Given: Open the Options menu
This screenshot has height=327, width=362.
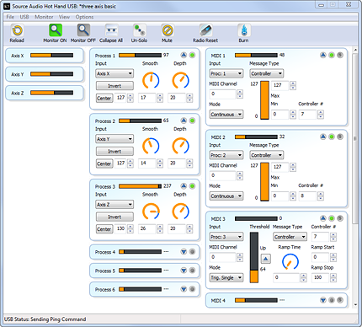Looking at the screenshot, I should click(x=84, y=17).
